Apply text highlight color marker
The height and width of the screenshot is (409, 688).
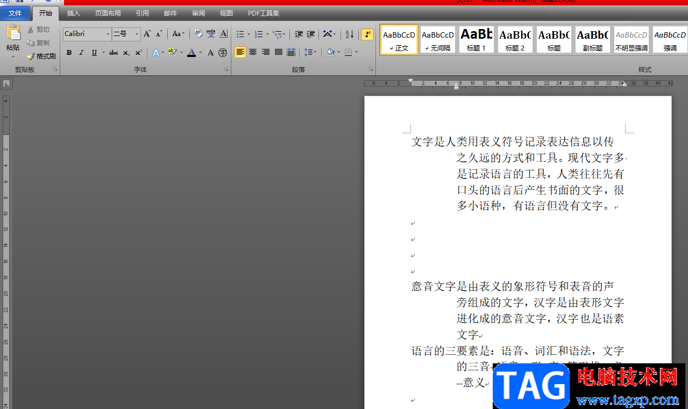point(172,53)
